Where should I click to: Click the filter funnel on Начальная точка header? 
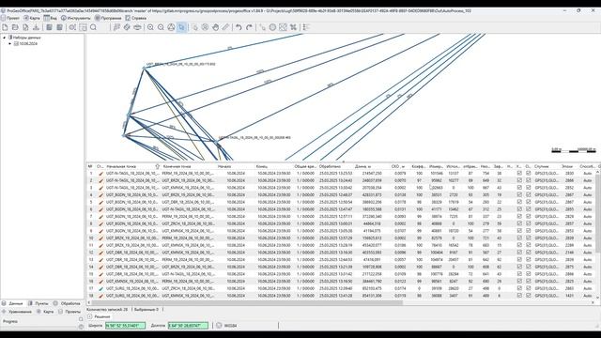pos(157,167)
